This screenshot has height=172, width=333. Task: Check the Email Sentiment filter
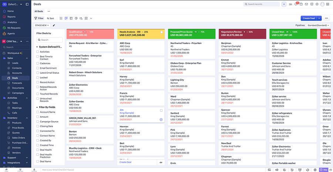pyautogui.click(x=38, y=68)
